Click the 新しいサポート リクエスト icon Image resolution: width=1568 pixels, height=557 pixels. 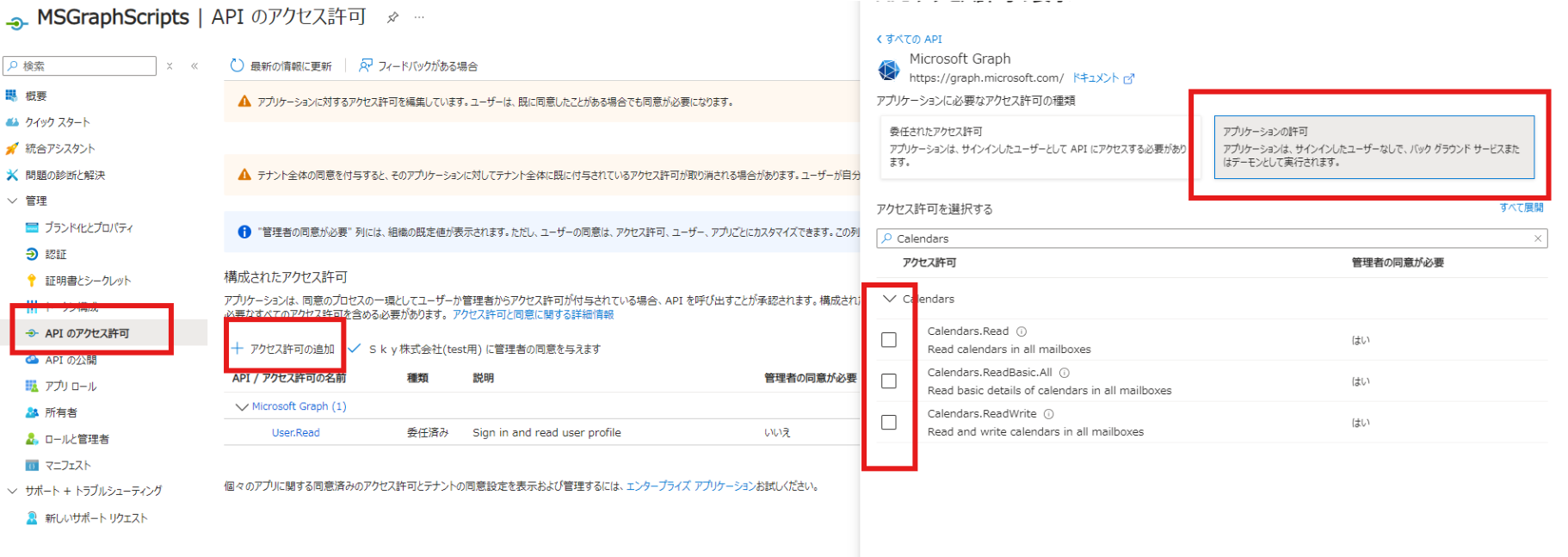(x=32, y=518)
